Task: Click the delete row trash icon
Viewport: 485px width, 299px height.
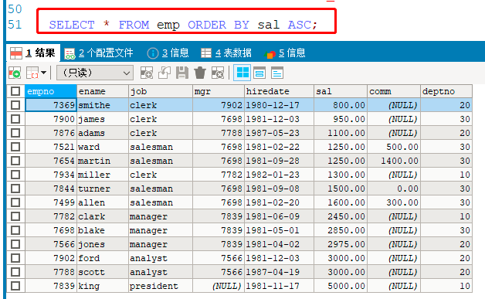Action: tap(200, 73)
